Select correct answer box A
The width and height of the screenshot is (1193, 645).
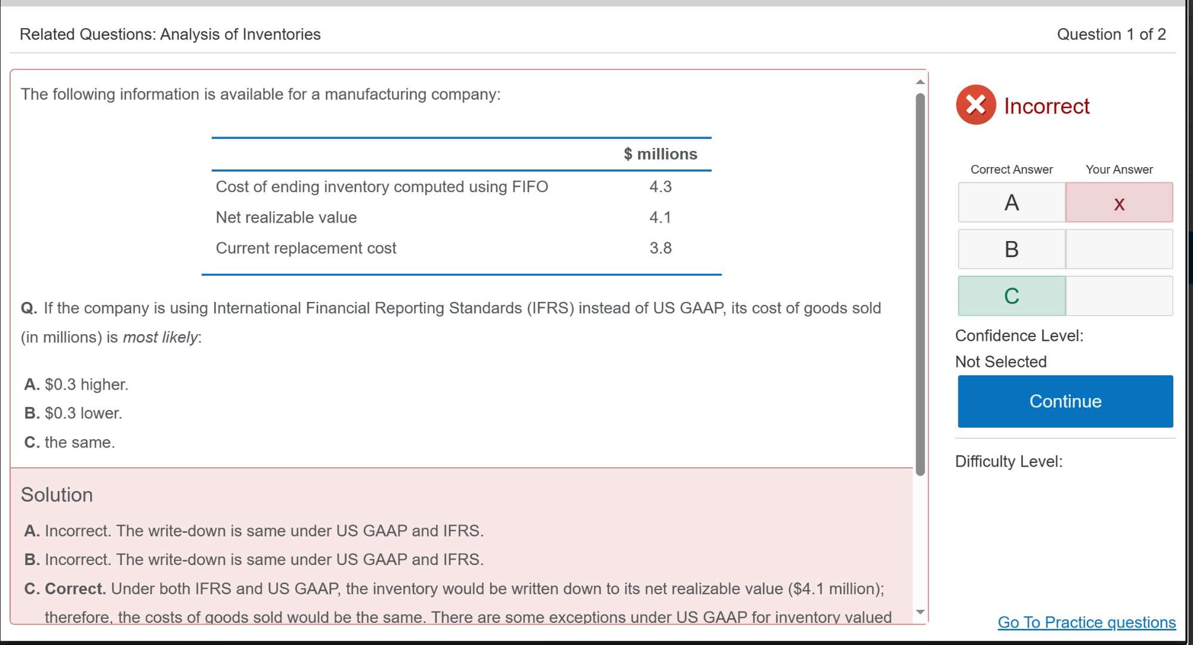coord(1011,203)
